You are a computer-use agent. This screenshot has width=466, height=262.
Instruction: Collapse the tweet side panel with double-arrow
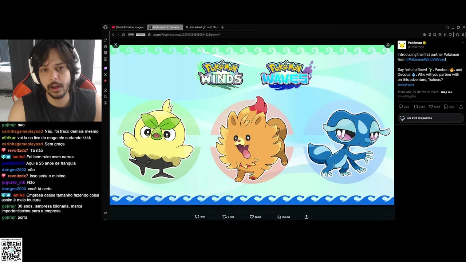pos(388,44)
